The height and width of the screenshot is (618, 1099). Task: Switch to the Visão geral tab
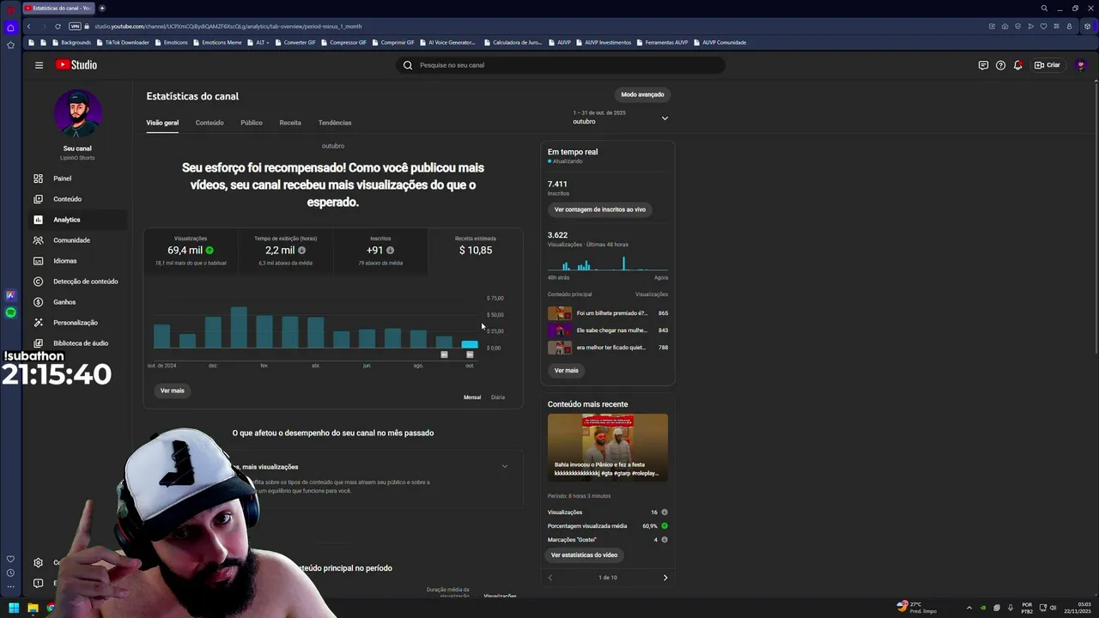(x=162, y=123)
